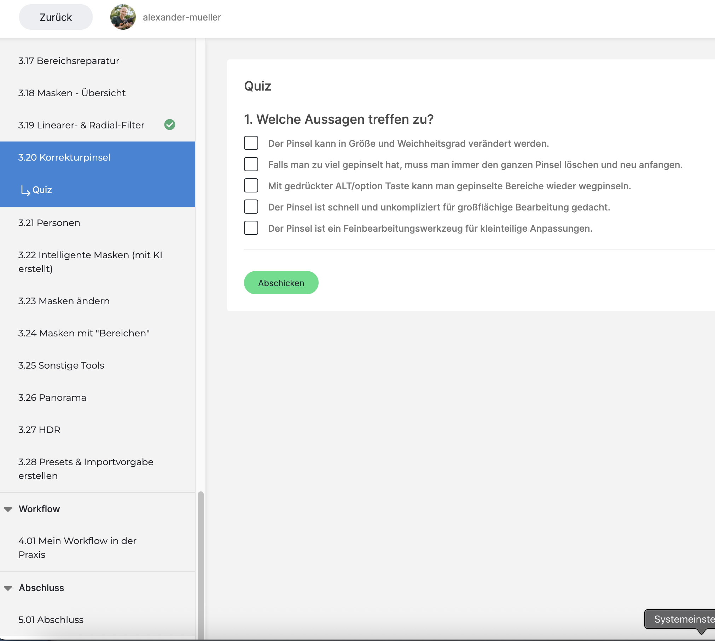Submit quiz with Abschicken button
715x641 pixels.
(x=281, y=283)
